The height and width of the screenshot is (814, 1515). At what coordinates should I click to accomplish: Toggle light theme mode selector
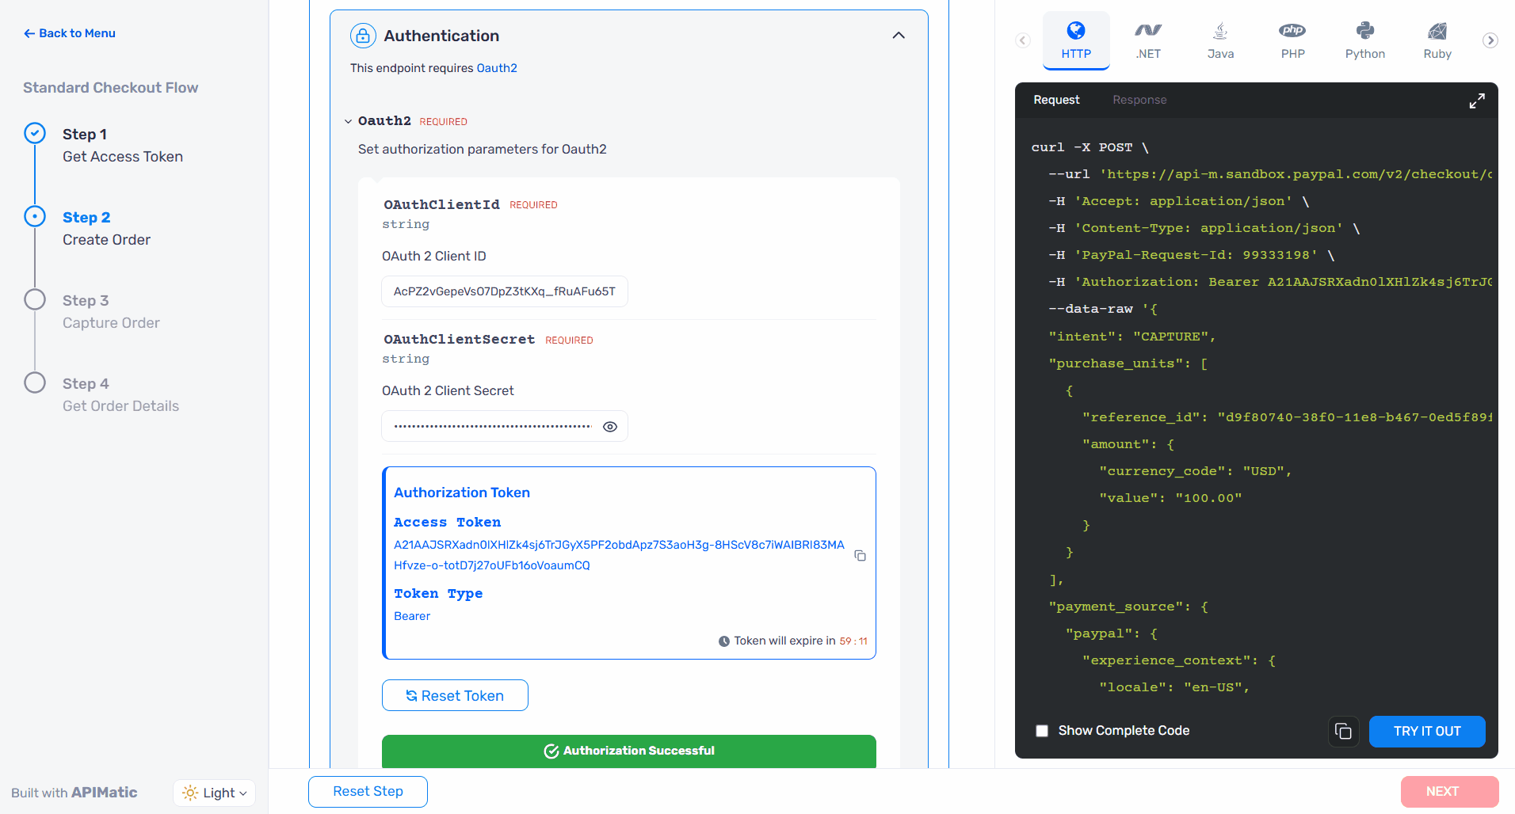pos(213,792)
